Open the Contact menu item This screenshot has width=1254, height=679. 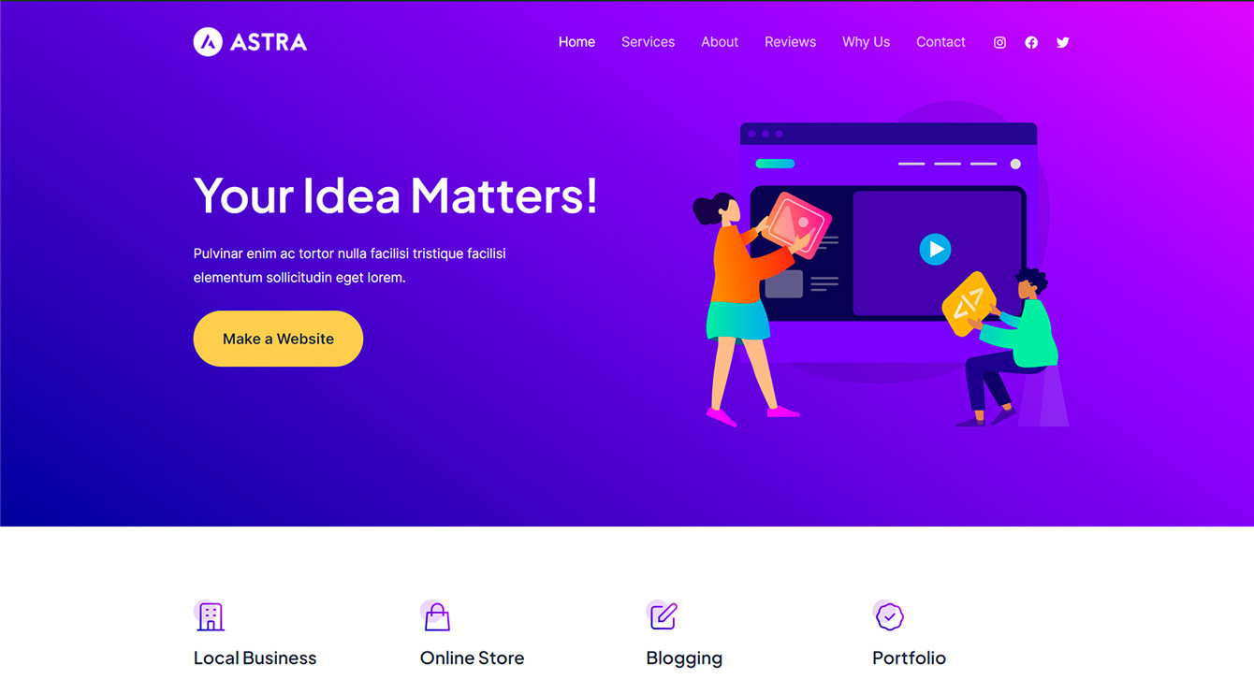(x=940, y=42)
